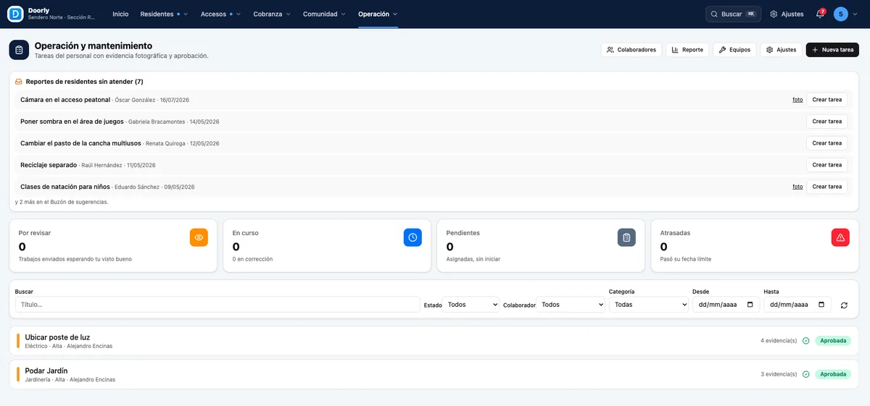Open the Colaboradores button
Viewport: 870px width, 406px height.
pos(631,50)
